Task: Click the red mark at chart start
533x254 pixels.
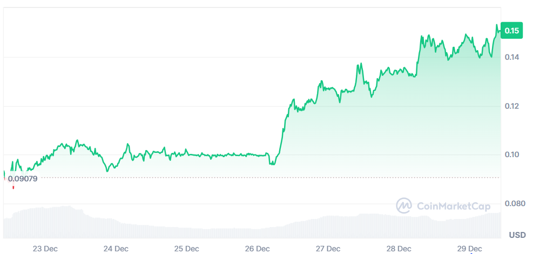Action: 13,187
